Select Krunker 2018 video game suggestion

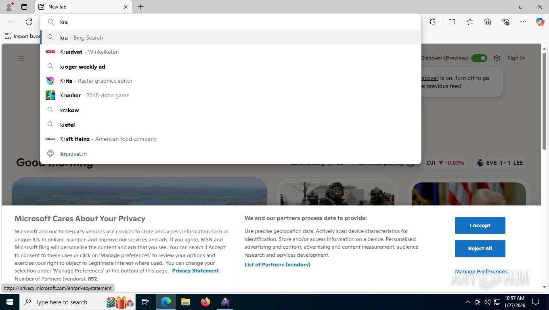coord(230,95)
